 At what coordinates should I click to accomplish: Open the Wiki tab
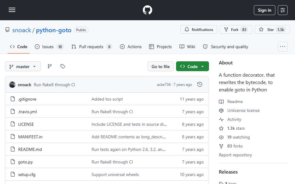point(187,47)
